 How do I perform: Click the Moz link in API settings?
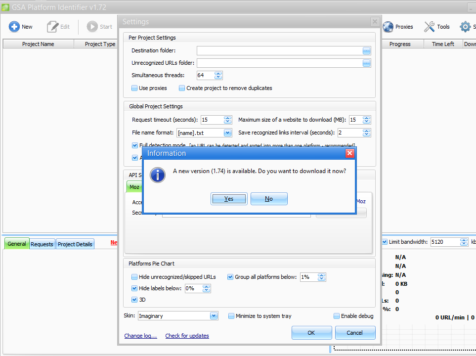click(x=361, y=201)
